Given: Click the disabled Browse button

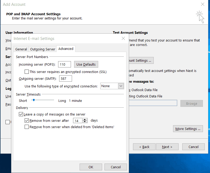Looking at the screenshot, I should (191, 103).
